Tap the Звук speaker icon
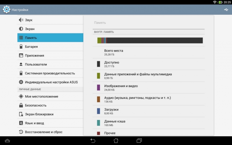Screen dimensions: 232x145 [21, 20]
